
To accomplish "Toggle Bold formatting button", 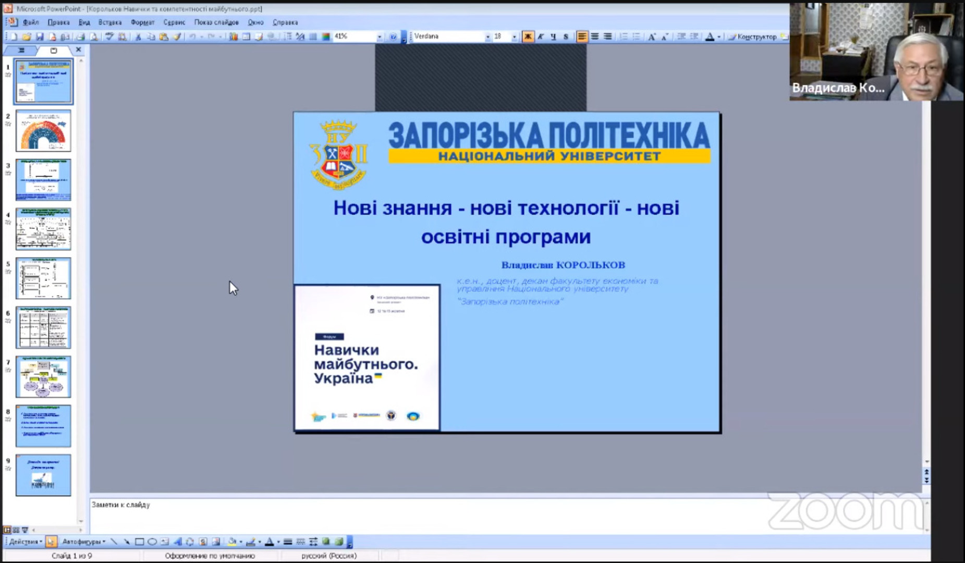I will pos(528,36).
